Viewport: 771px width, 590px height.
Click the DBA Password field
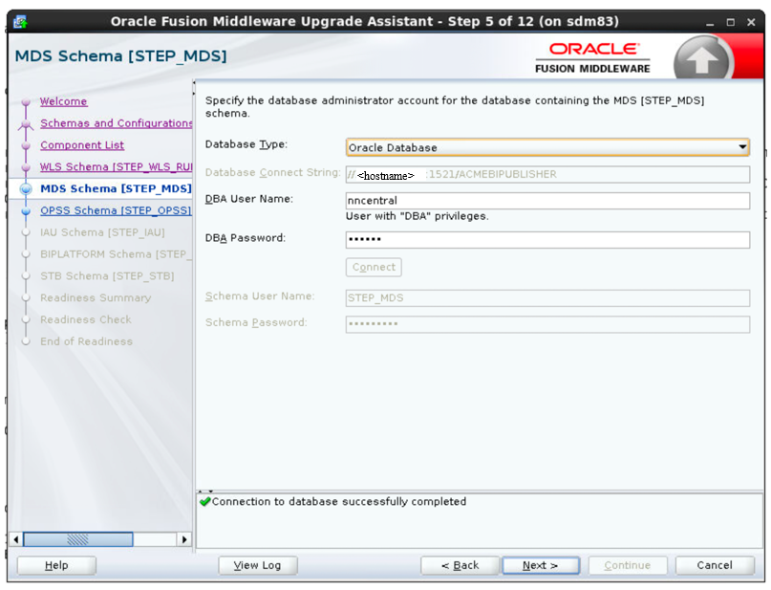coord(547,240)
